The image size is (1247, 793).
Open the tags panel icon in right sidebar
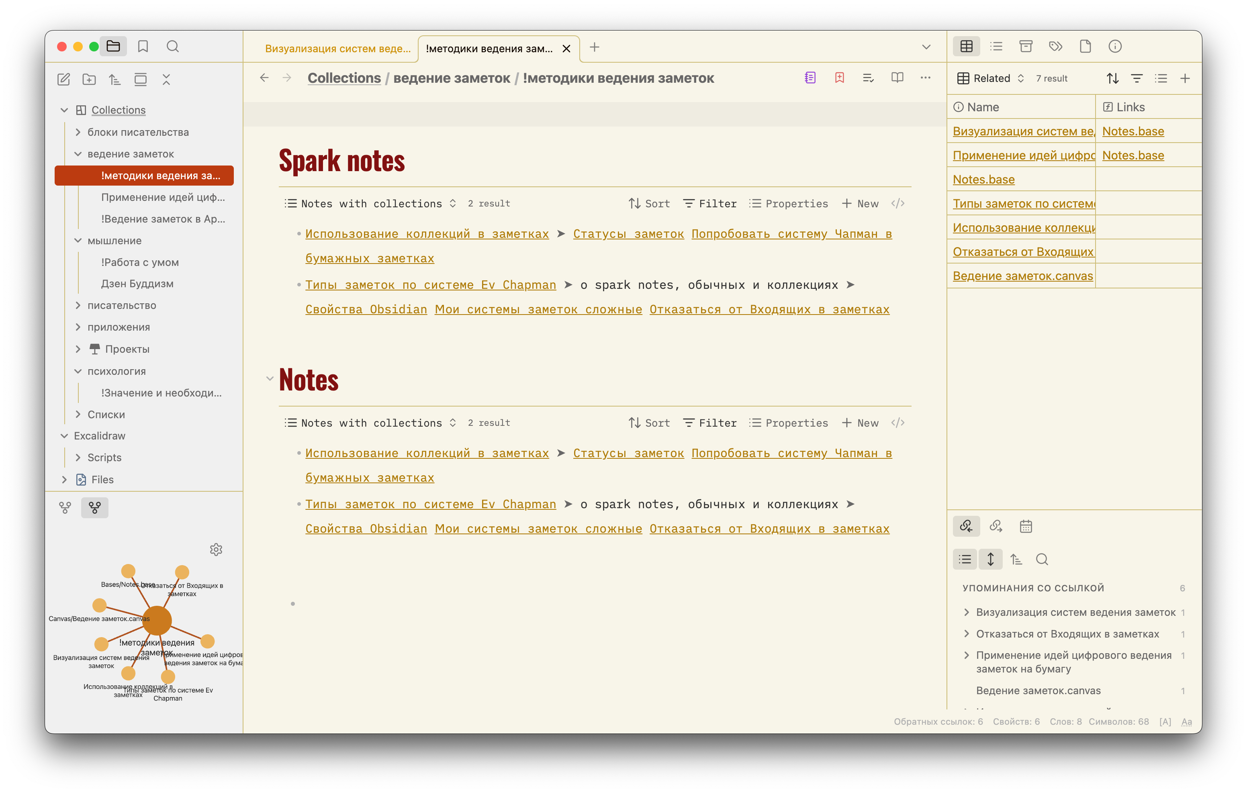[1055, 47]
